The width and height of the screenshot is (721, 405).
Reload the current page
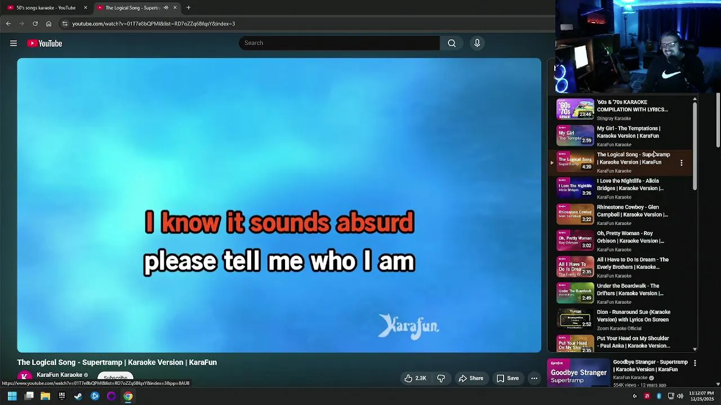[x=35, y=24]
